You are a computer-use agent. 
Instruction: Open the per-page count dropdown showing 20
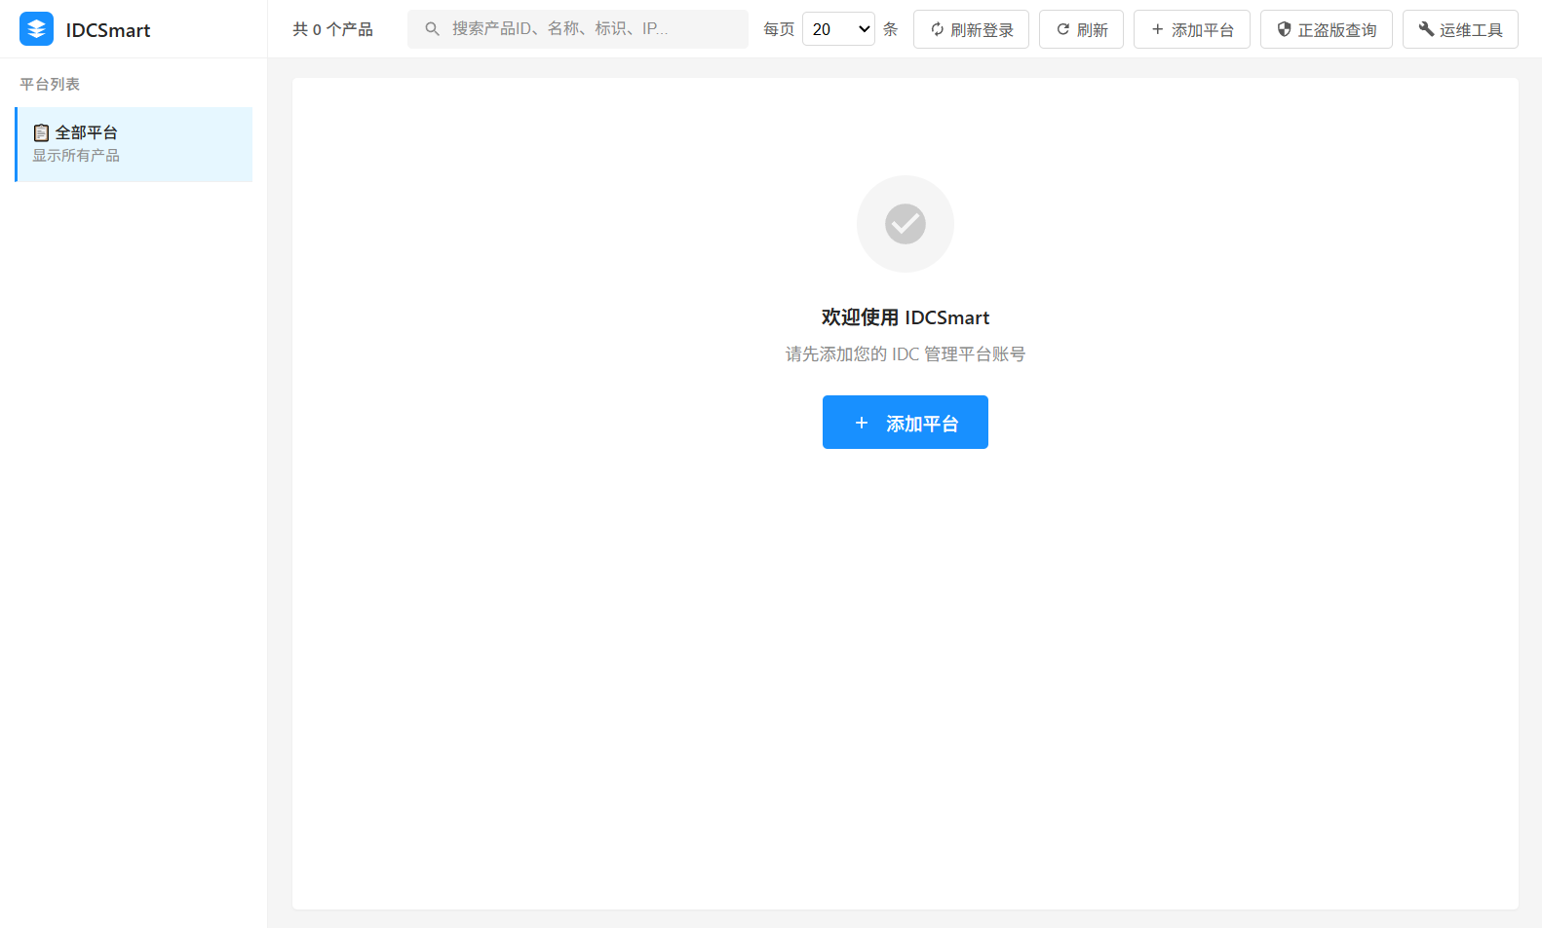838,29
